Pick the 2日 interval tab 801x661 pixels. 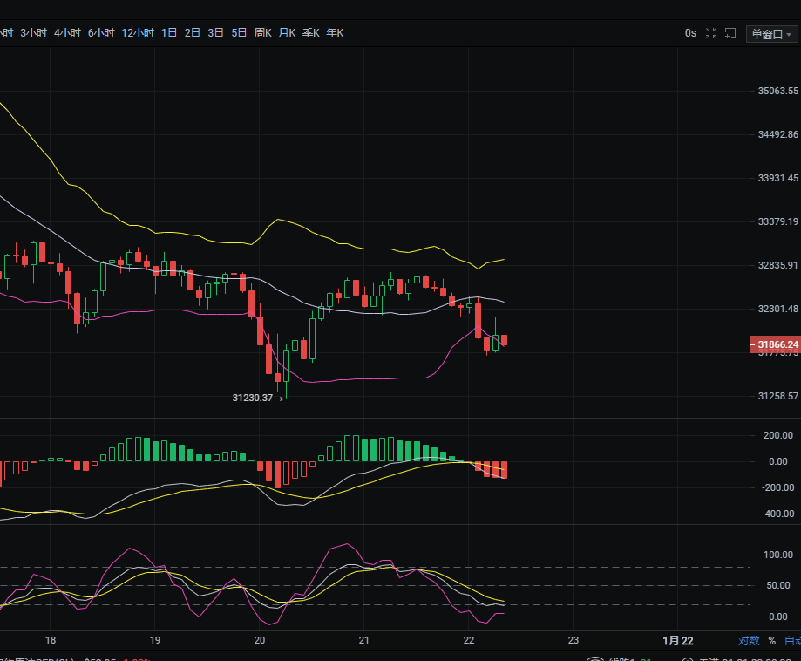pos(193,33)
